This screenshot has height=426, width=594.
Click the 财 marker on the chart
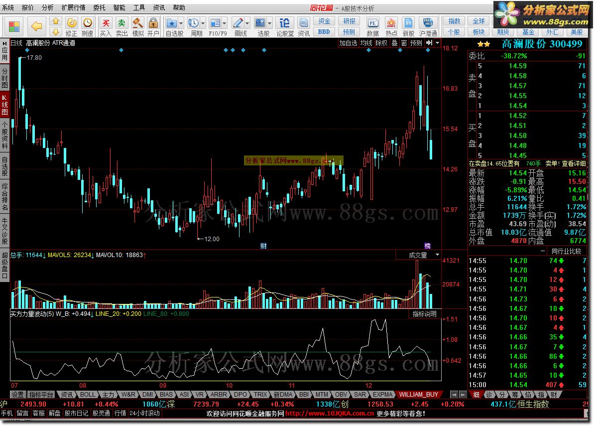[x=264, y=246]
